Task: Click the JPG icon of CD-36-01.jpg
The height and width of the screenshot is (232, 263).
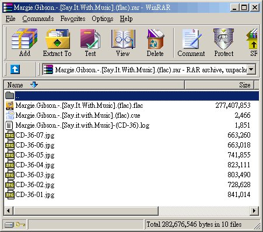Action: tap(10, 195)
